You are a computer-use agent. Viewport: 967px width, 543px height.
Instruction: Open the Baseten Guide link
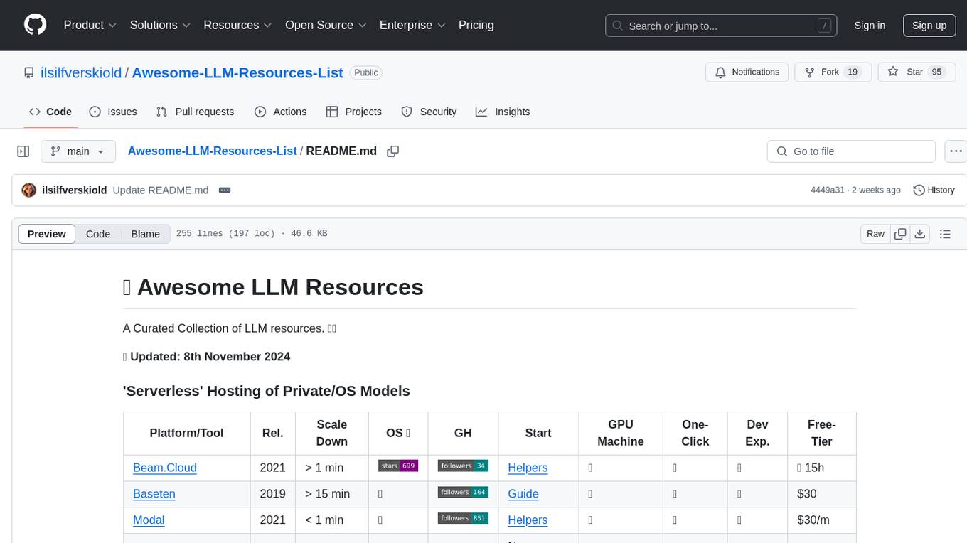[523, 494]
